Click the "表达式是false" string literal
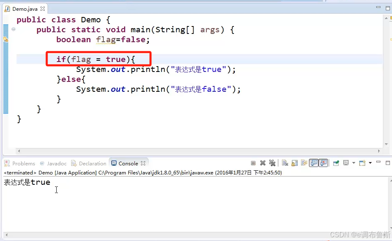The width and height of the screenshot is (392, 241). pyautogui.click(x=201, y=89)
